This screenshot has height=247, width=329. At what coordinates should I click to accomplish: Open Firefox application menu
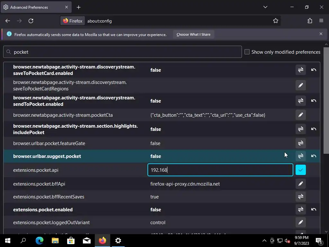[321, 21]
